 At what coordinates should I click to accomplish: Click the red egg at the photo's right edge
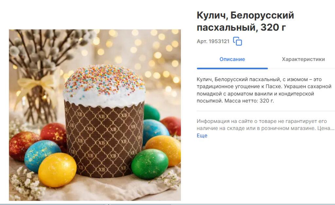coord(171,125)
